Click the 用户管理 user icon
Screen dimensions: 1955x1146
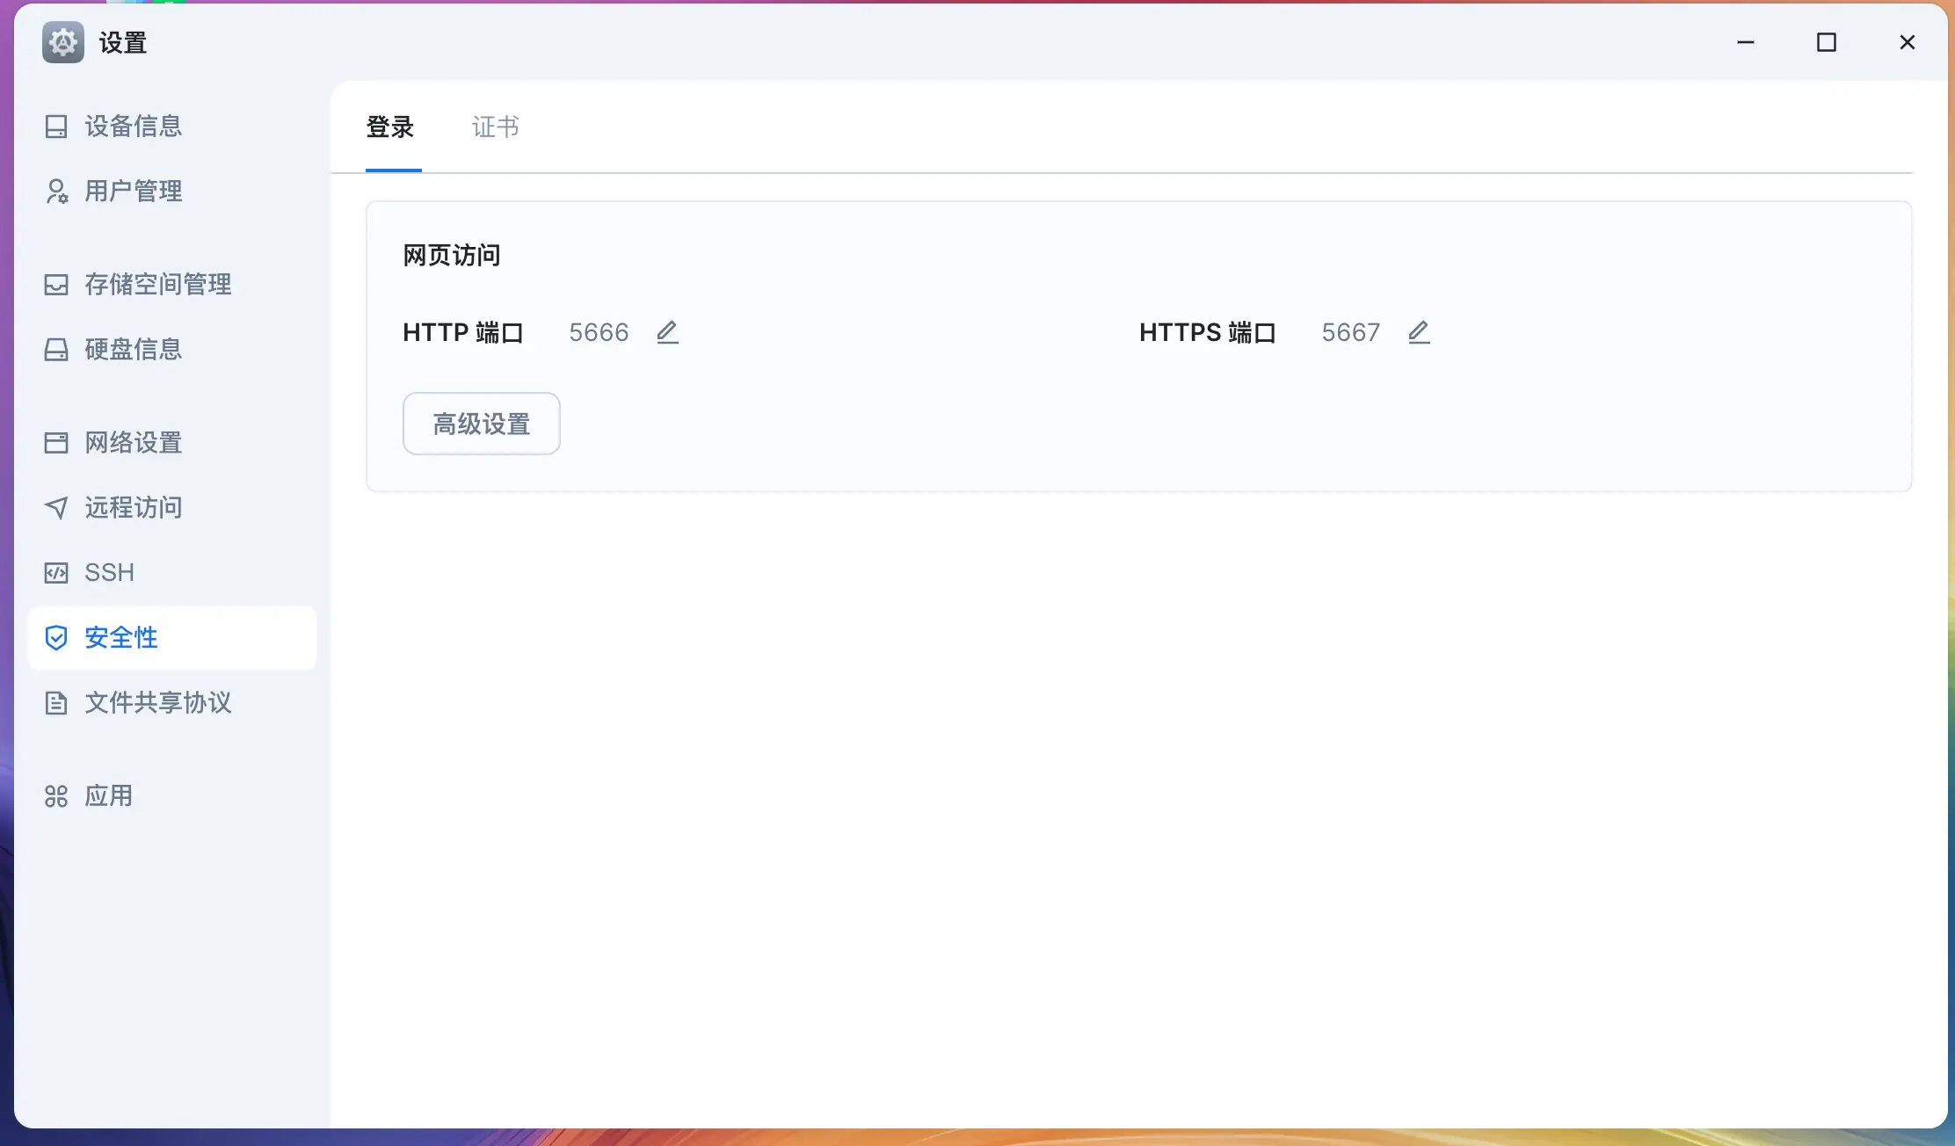tap(56, 192)
